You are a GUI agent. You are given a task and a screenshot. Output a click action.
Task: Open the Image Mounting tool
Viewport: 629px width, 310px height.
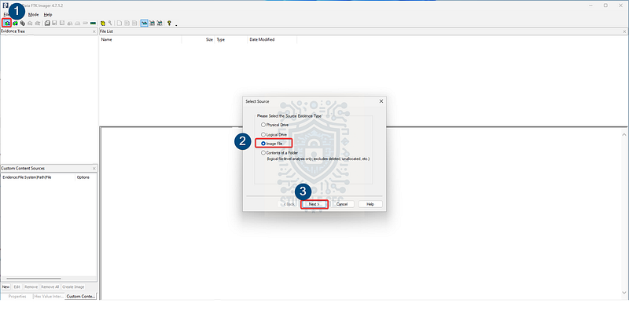click(x=23, y=24)
